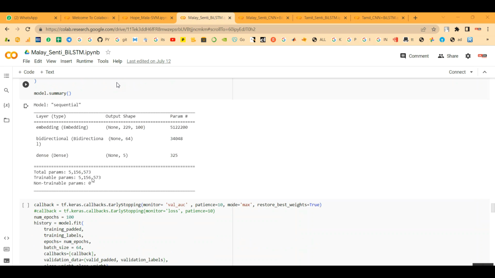Click the Share button
Screen dimensions: 495x278
coord(448,56)
